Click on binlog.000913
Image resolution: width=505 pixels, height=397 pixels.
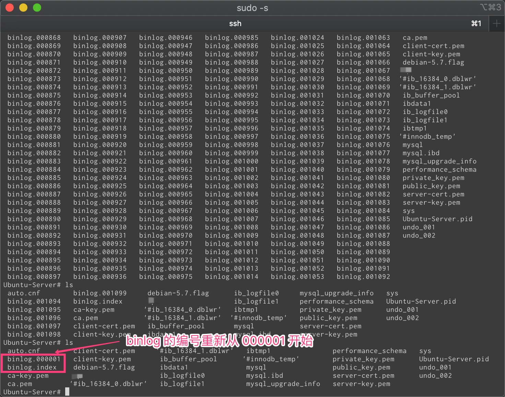tap(100, 87)
